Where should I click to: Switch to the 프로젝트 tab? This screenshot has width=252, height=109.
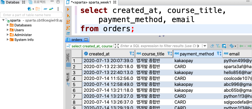point(37,2)
